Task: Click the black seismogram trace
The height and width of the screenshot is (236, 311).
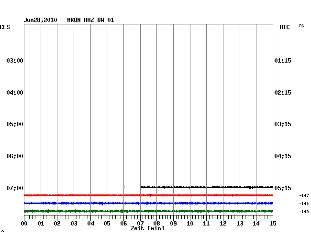Action: (x=207, y=187)
